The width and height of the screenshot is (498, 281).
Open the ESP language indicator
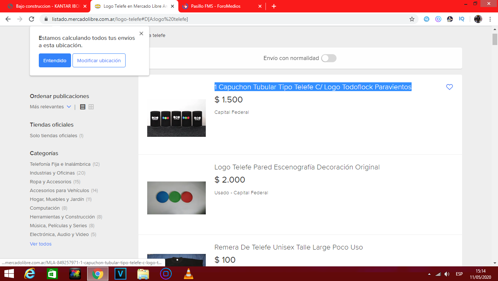point(459,274)
